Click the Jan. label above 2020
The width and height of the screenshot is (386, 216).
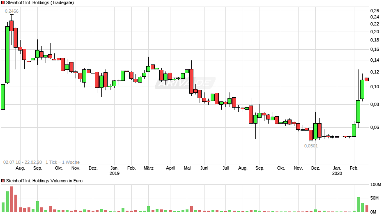click(337, 168)
